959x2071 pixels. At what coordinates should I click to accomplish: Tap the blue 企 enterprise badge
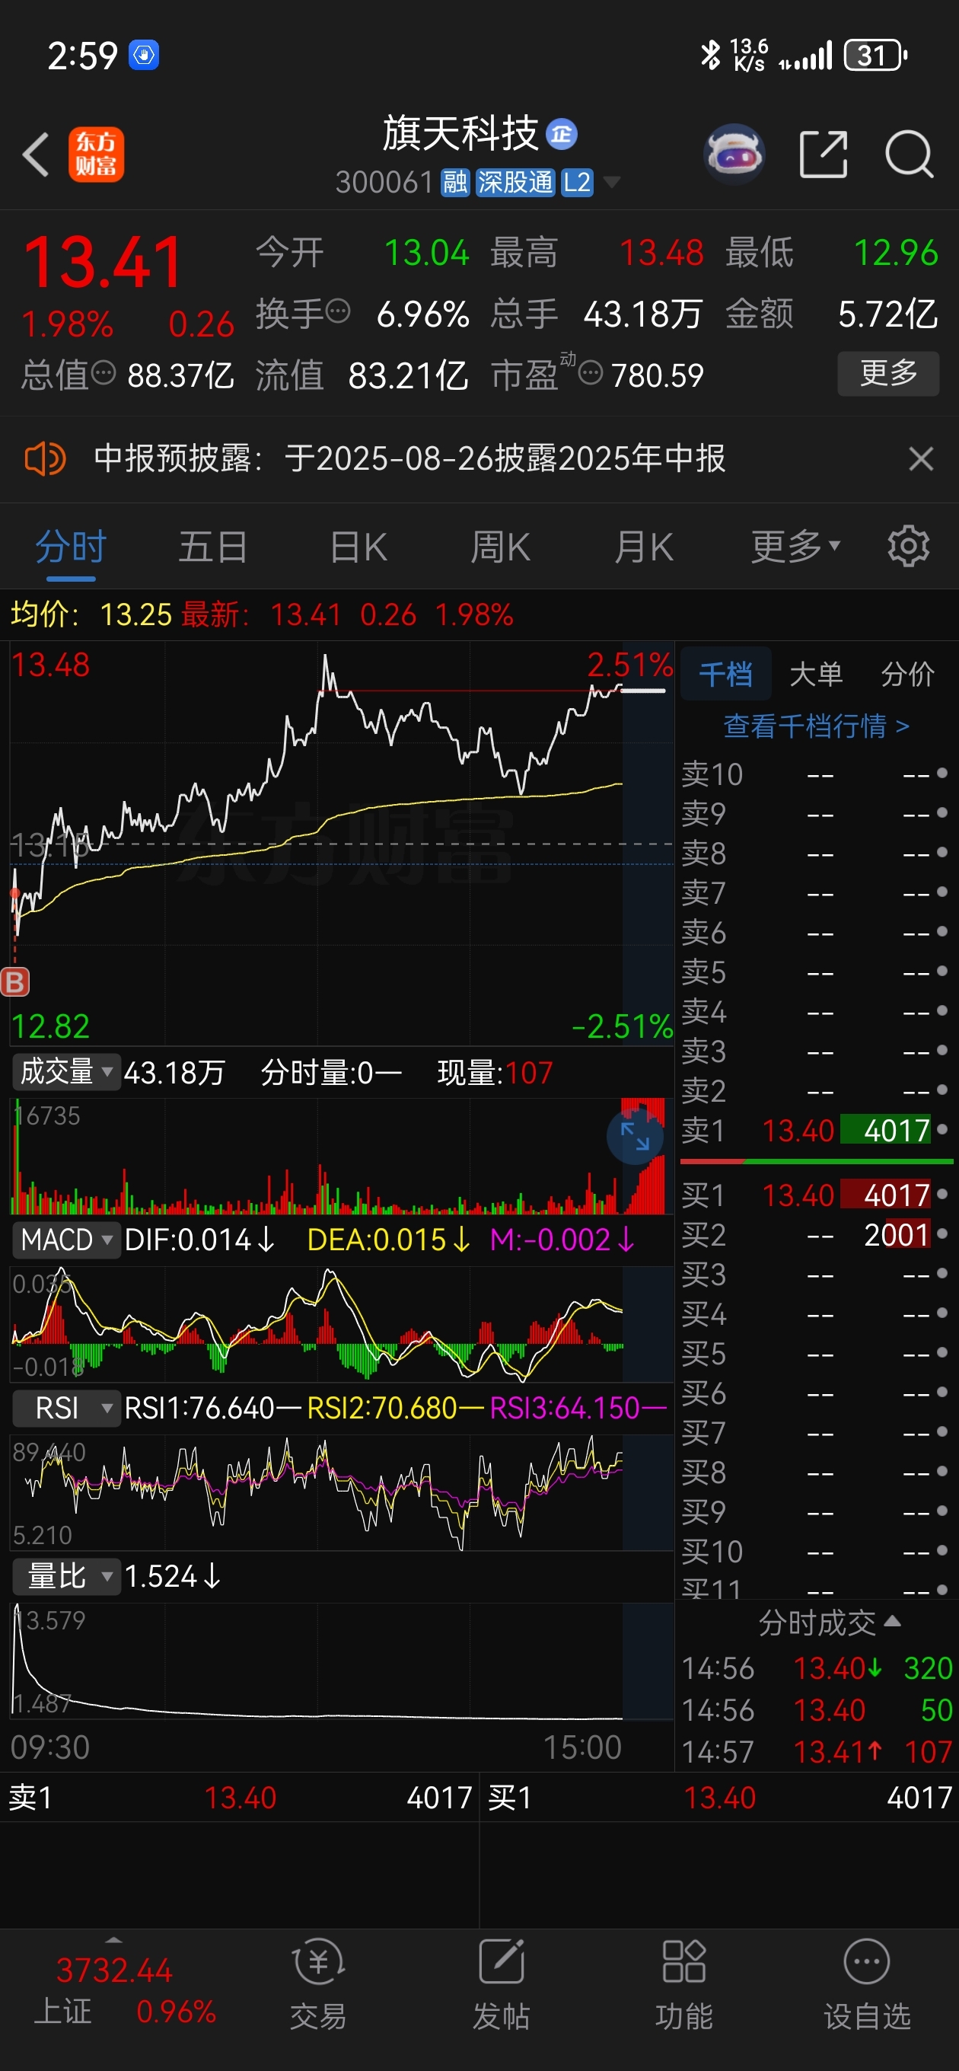tap(561, 133)
